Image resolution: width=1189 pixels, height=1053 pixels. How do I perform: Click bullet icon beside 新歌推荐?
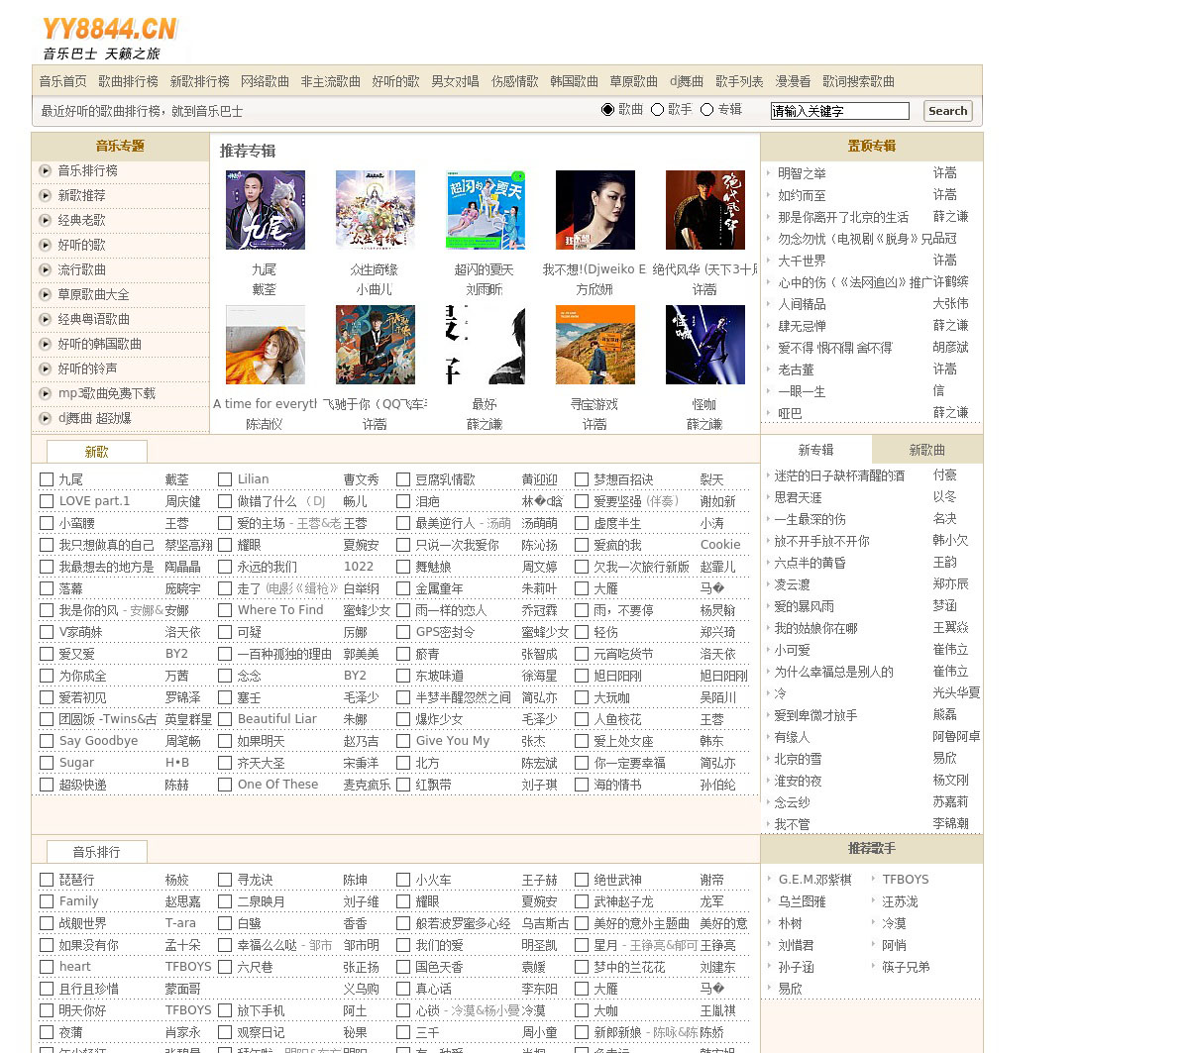pyautogui.click(x=45, y=195)
